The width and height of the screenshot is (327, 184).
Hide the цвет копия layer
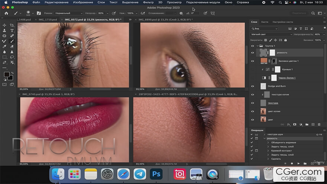(x=253, y=111)
